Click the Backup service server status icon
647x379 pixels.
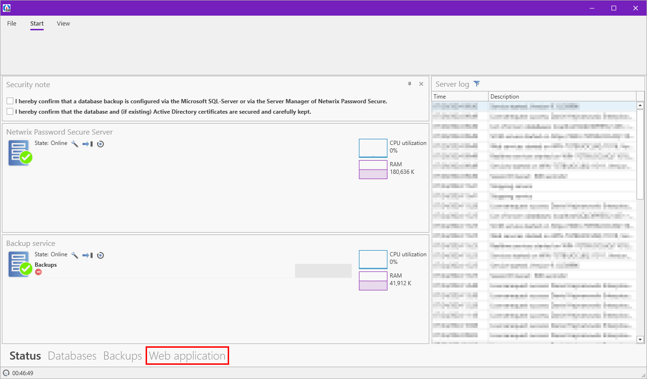20,264
